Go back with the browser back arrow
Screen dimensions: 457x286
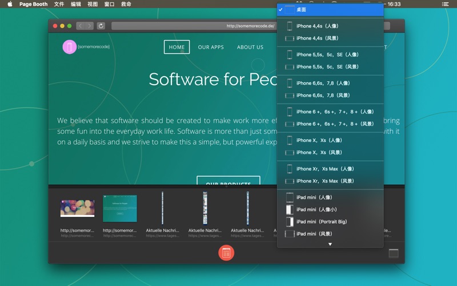click(x=81, y=26)
